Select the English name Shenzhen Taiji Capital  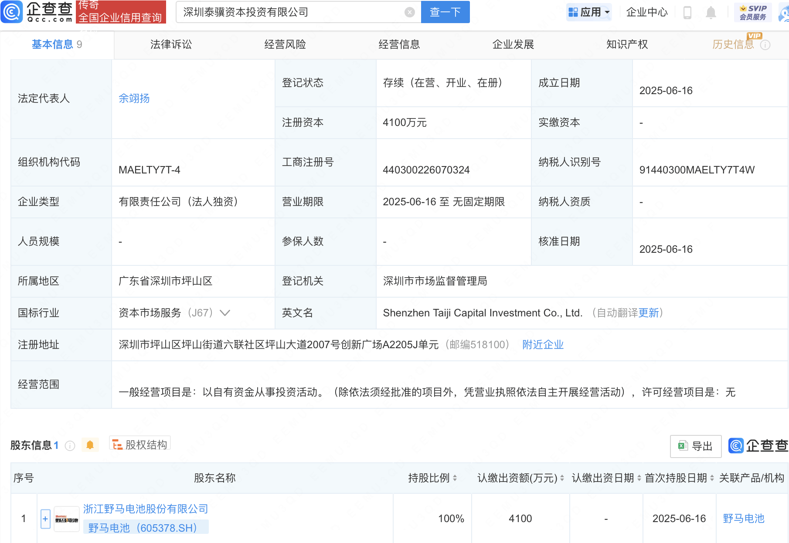(x=483, y=313)
